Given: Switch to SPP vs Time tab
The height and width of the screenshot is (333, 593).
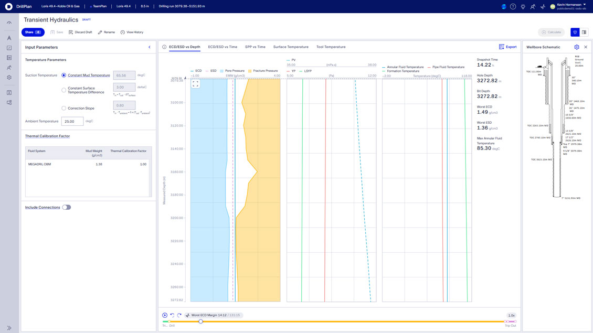Looking at the screenshot, I should tap(255, 47).
